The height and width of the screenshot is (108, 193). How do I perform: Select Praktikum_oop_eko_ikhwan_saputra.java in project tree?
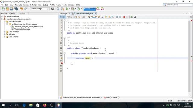point(29,27)
